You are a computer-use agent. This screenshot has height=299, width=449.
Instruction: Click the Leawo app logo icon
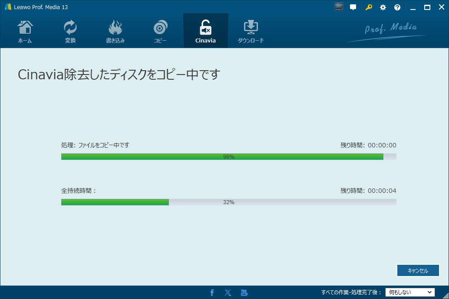[8, 7]
